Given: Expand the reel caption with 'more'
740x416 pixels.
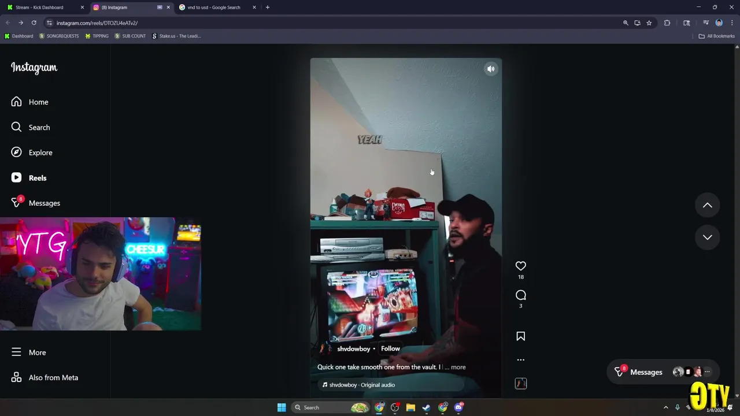Looking at the screenshot, I should pyautogui.click(x=458, y=367).
